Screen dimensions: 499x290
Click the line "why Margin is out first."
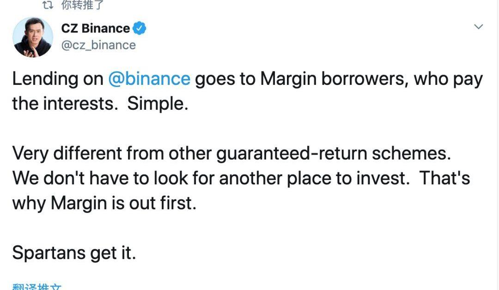point(104,203)
